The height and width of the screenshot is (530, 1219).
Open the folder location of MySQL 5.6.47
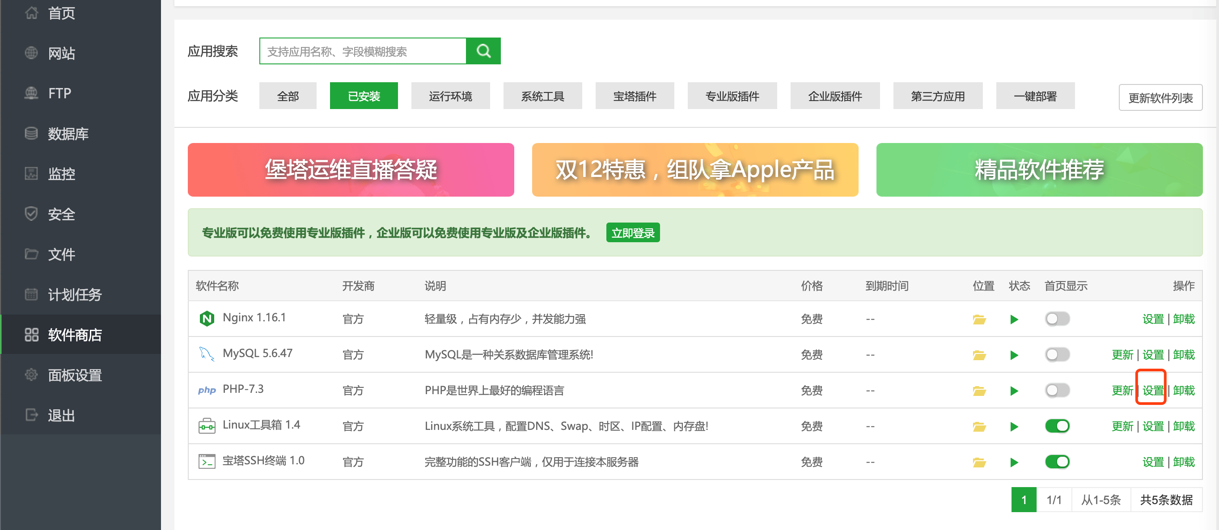tap(979, 355)
